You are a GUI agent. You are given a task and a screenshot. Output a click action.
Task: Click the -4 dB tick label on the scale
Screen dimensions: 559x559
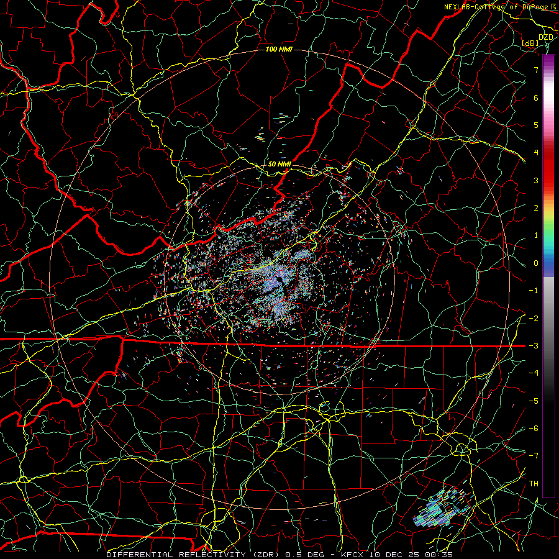[x=534, y=373]
